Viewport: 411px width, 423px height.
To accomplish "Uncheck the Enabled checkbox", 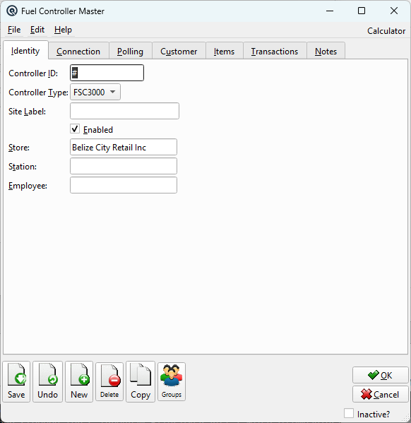I will (x=75, y=129).
